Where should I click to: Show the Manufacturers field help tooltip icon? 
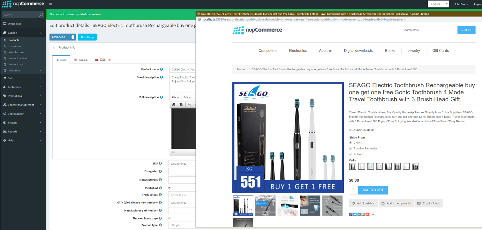[160, 180]
